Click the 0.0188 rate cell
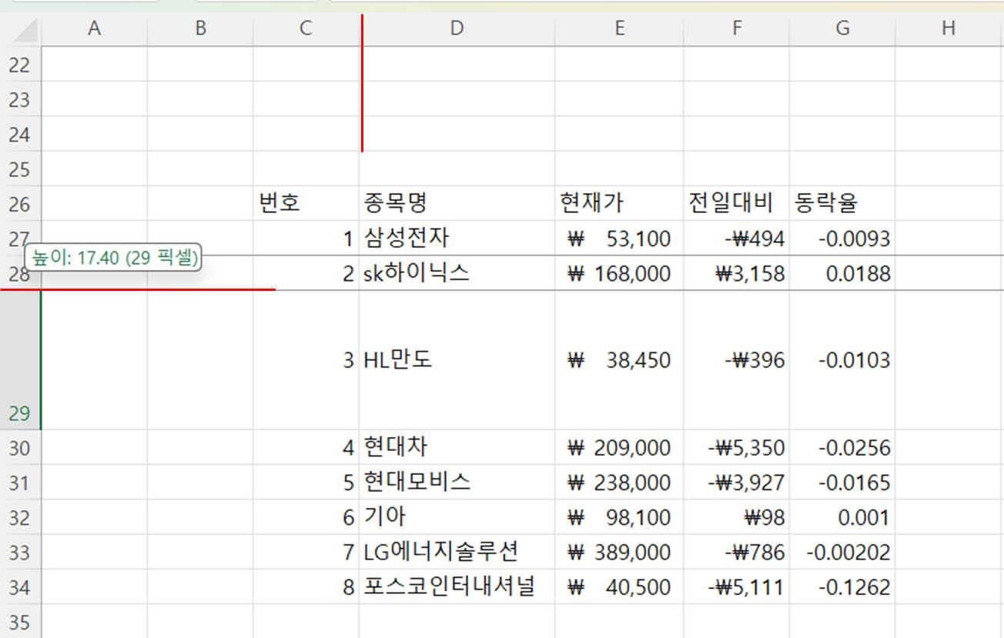This screenshot has height=638, width=1004. (x=842, y=273)
